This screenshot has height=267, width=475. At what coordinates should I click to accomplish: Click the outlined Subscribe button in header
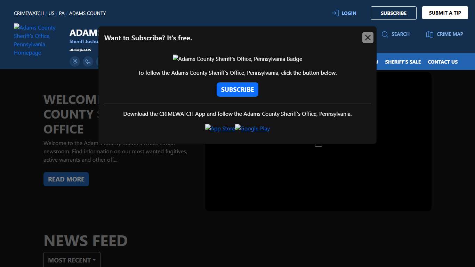(393, 13)
